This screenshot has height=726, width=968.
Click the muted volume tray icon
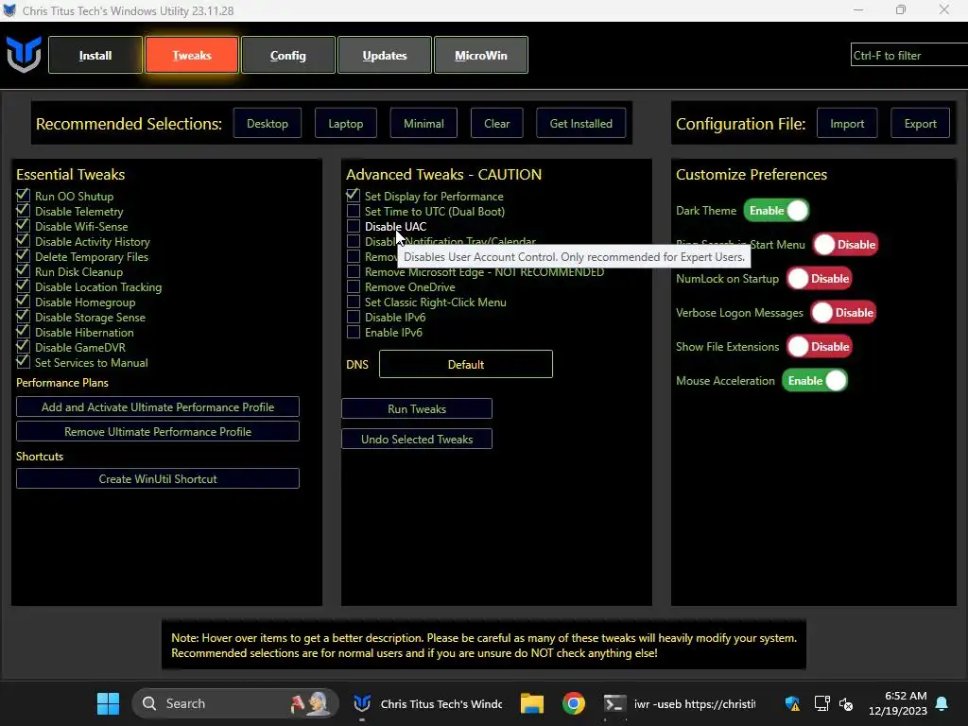tap(846, 703)
